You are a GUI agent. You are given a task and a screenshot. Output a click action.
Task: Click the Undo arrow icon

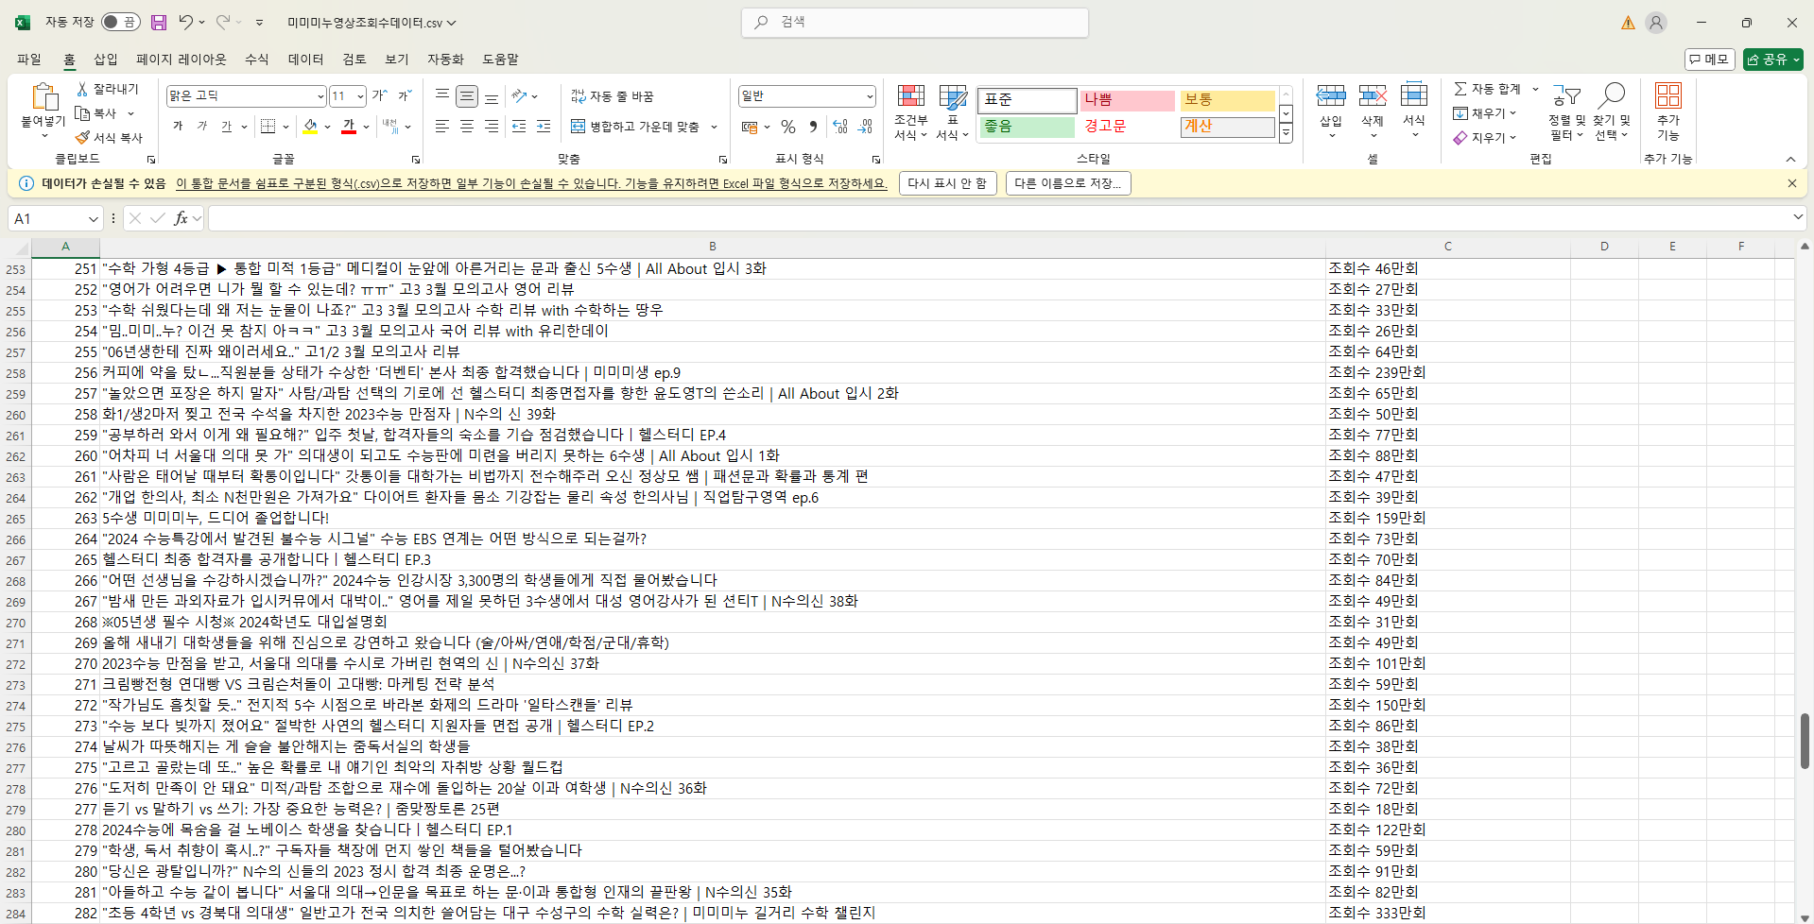click(x=186, y=22)
